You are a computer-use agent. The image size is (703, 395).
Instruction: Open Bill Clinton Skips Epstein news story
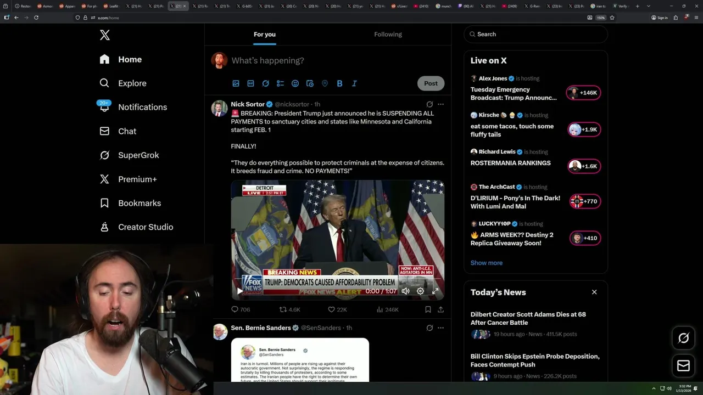click(535, 366)
